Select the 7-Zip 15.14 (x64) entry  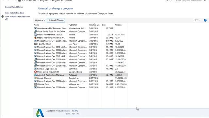(x=44, y=44)
